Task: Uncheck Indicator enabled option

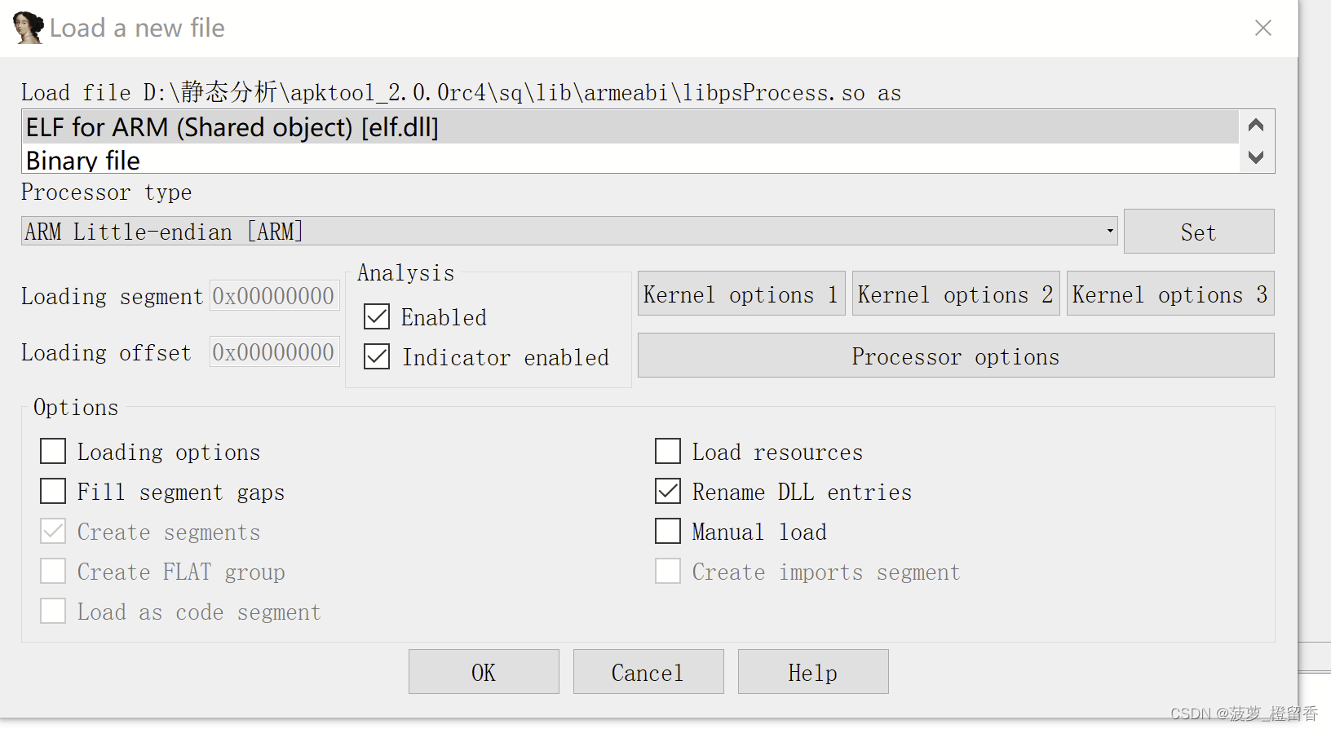Action: (377, 356)
